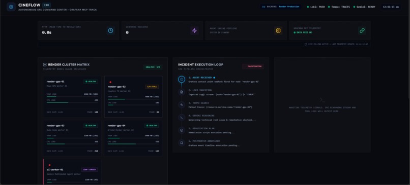Open the ai-worker-01 node card title
The image size is (410, 185).
55,170
